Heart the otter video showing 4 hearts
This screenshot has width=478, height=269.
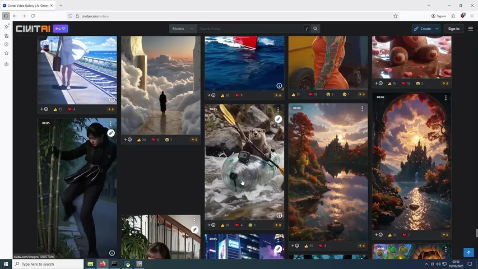(x=239, y=225)
